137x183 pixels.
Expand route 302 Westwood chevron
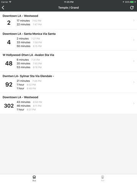(134, 103)
